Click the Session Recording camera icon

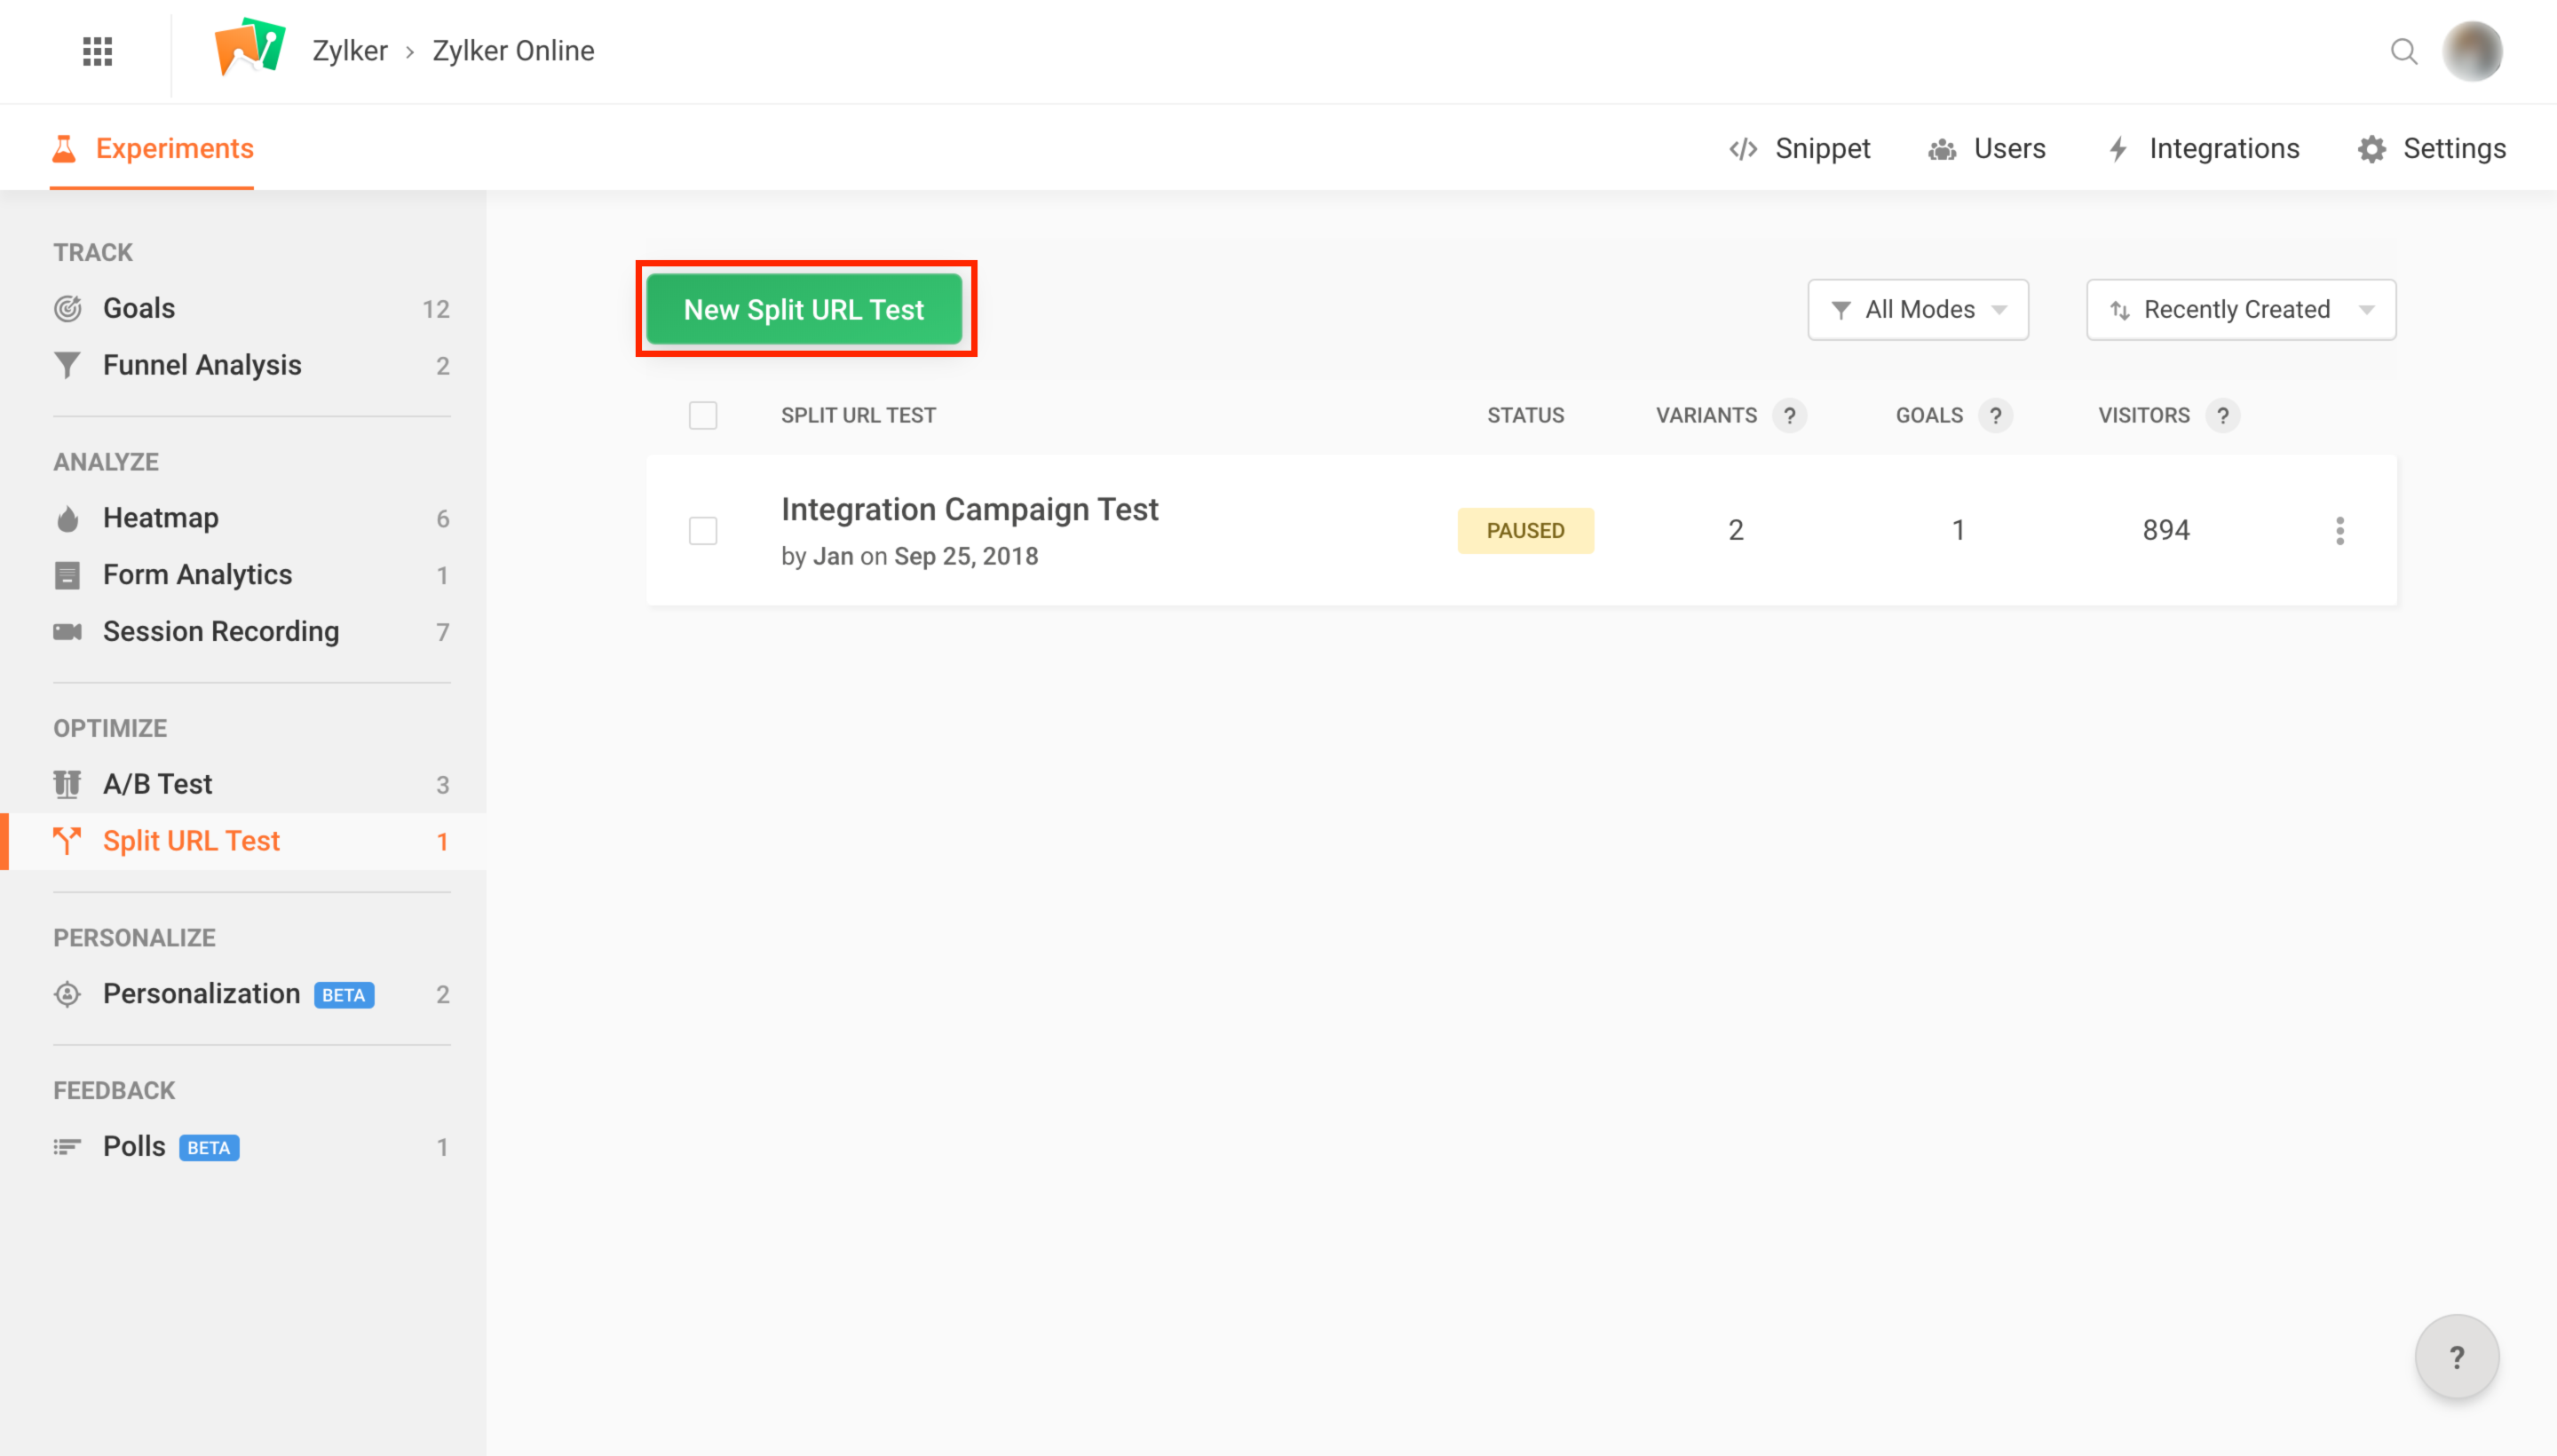[66, 631]
